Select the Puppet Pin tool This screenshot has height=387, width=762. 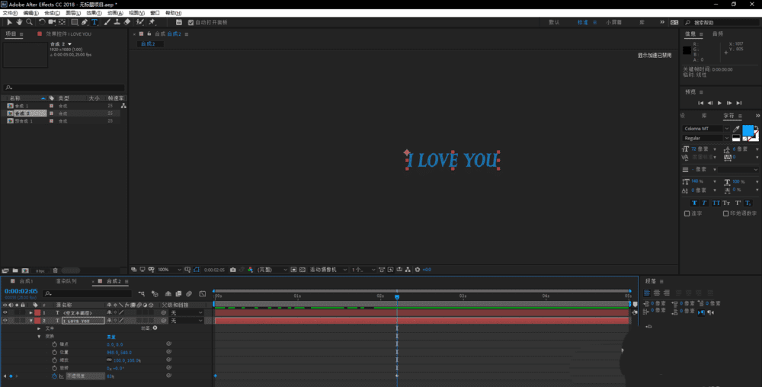(x=152, y=22)
